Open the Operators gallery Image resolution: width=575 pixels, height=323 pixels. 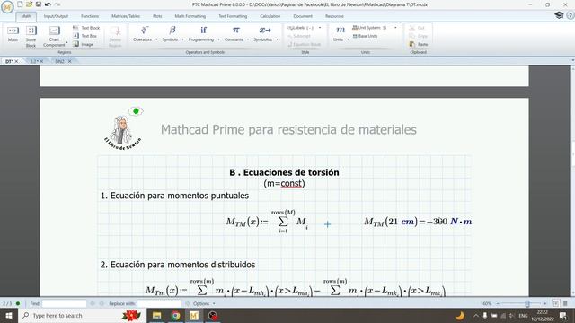point(145,34)
